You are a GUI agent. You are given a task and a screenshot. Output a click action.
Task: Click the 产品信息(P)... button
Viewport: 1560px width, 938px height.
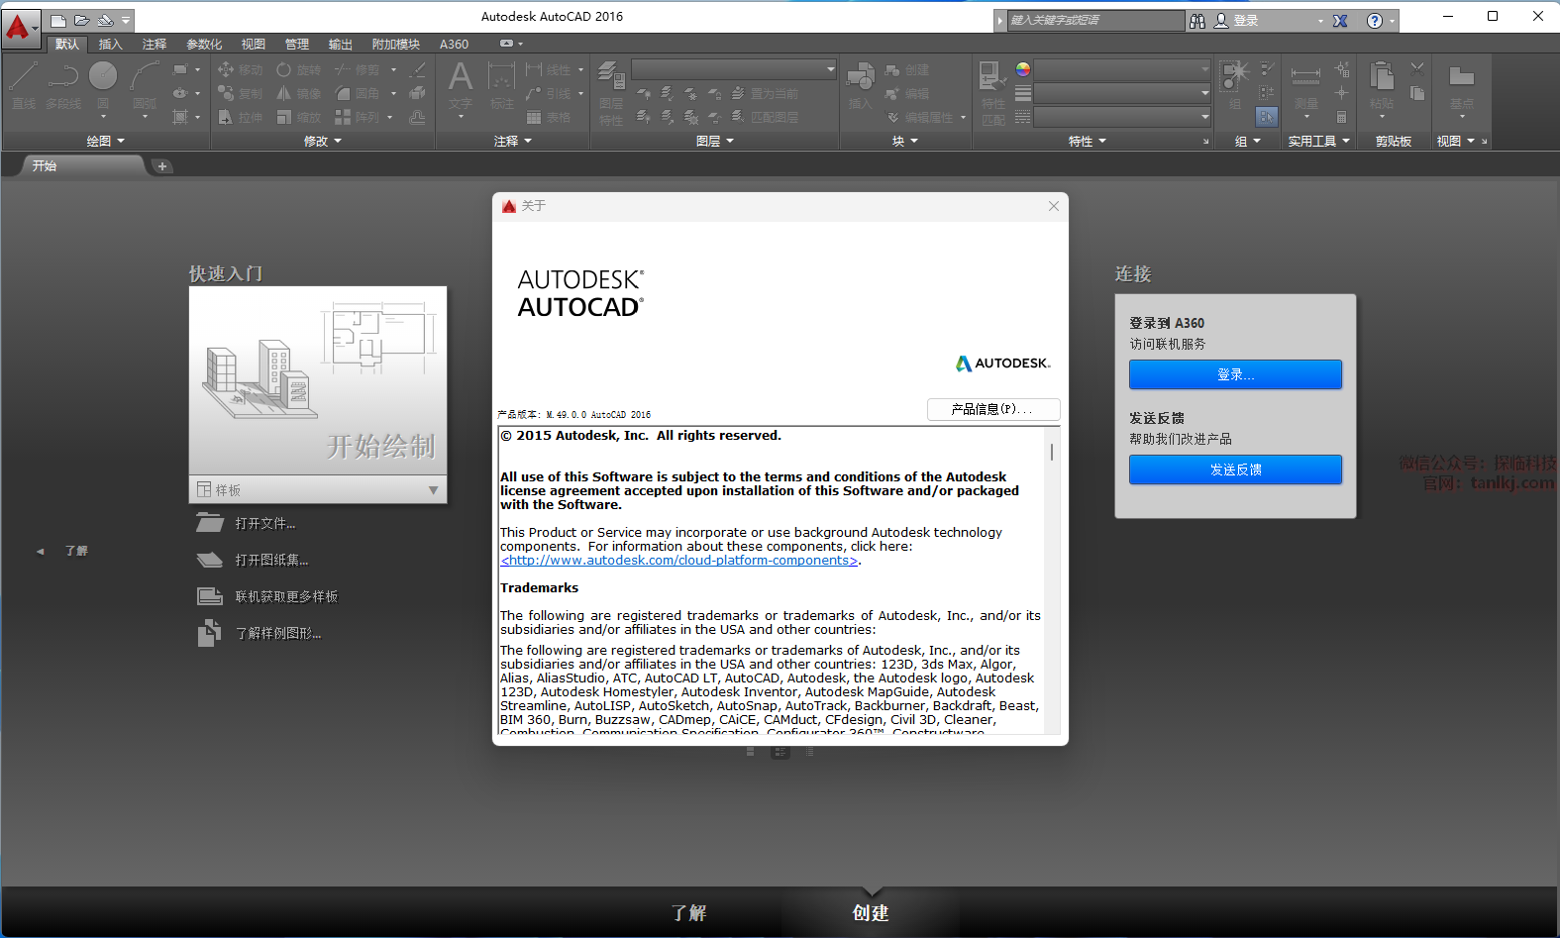point(992,409)
